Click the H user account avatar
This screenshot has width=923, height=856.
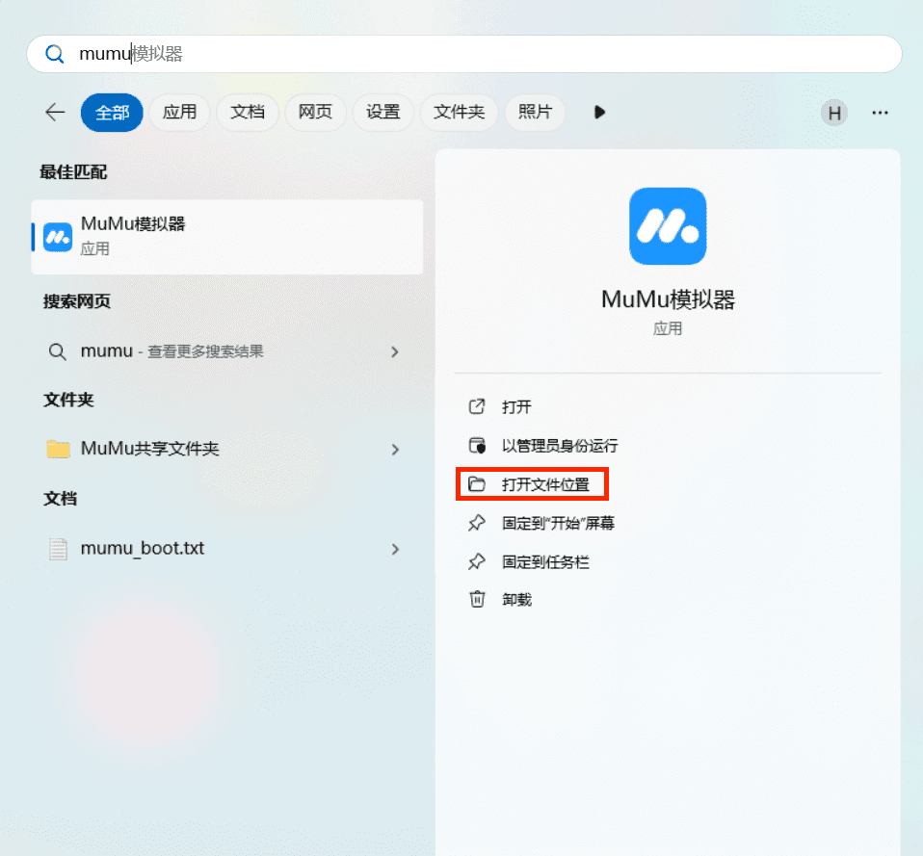pyautogui.click(x=834, y=113)
